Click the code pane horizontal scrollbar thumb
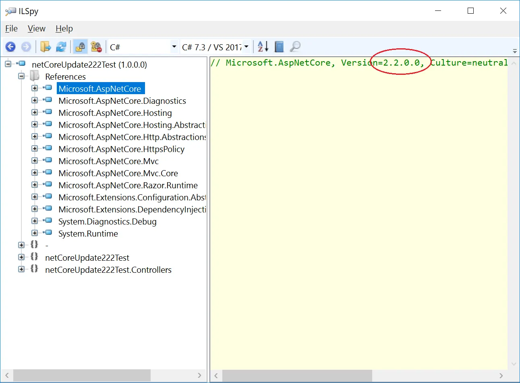Image resolution: width=520 pixels, height=383 pixels. tap(297, 375)
